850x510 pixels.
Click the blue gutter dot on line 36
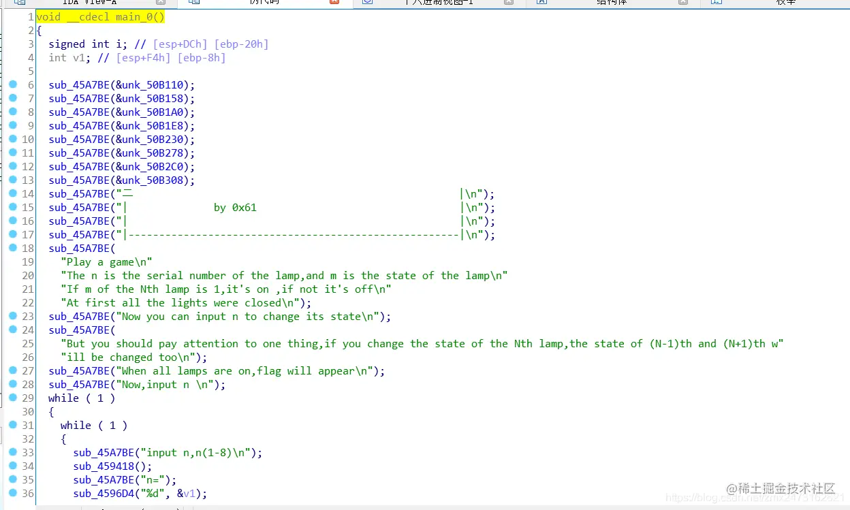click(x=12, y=493)
